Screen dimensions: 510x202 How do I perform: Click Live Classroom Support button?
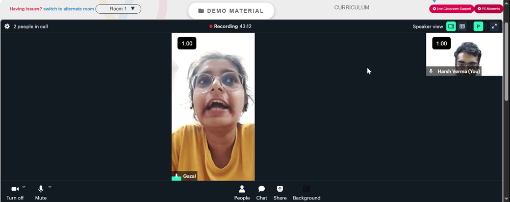coord(451,9)
